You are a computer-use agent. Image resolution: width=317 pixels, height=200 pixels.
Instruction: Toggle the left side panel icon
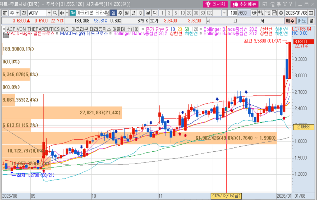click(x=5, y=13)
